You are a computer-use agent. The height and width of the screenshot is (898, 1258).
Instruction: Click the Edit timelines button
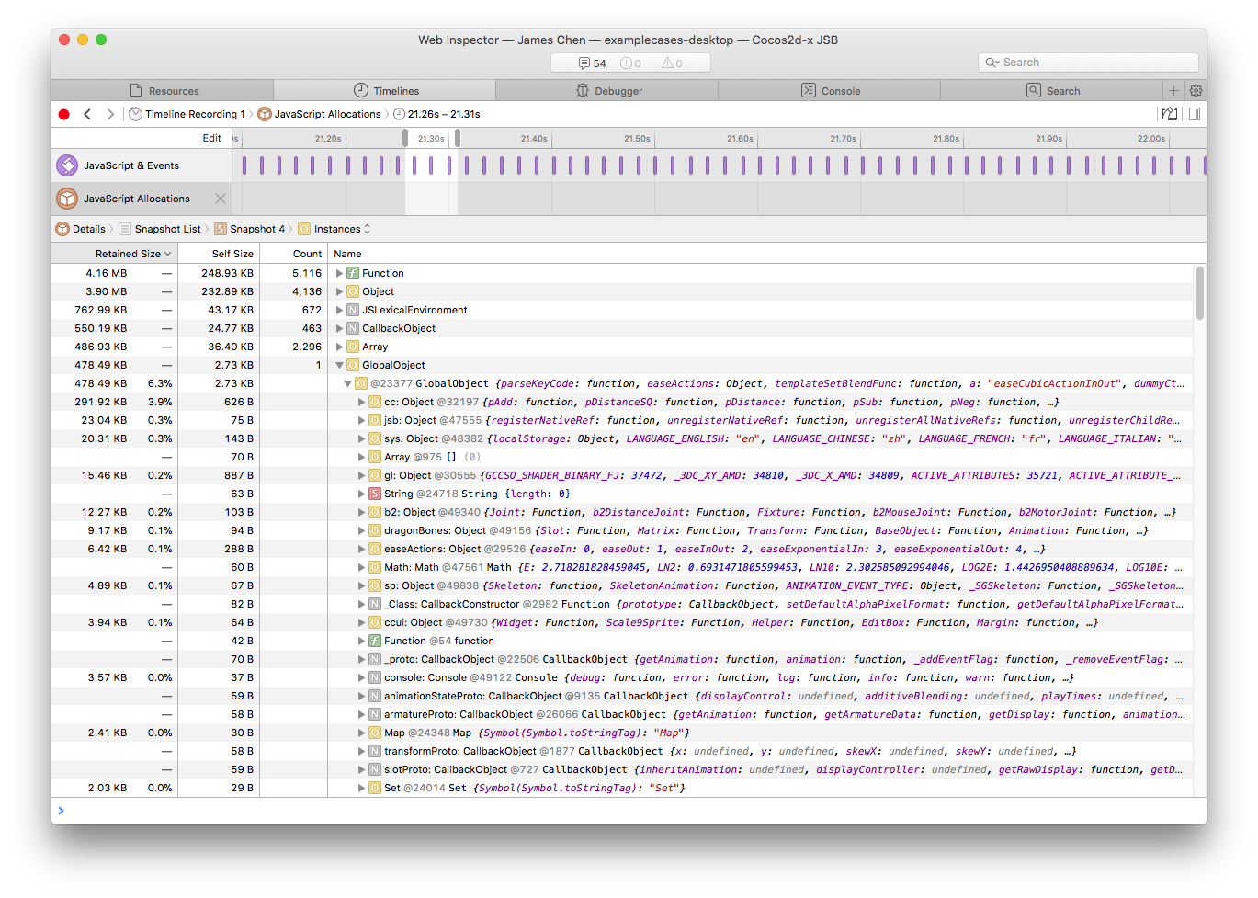click(211, 138)
